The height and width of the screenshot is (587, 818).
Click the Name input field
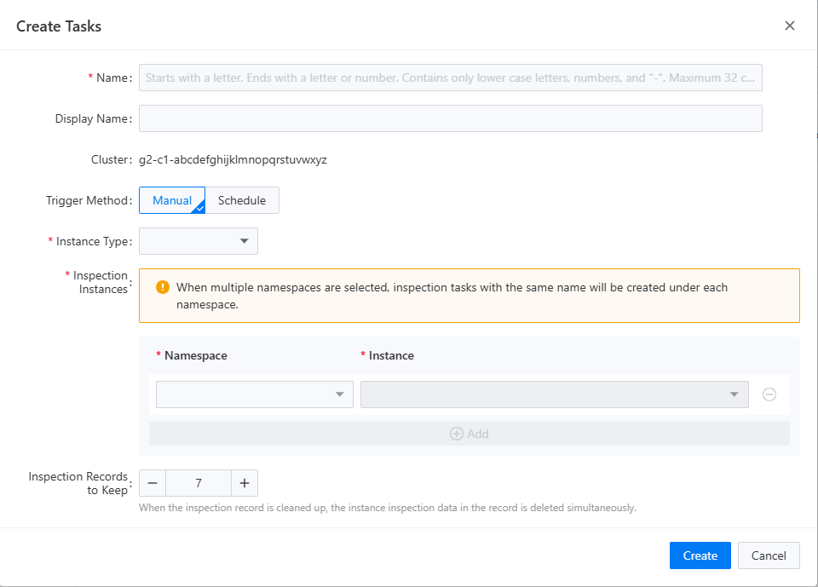click(x=450, y=78)
